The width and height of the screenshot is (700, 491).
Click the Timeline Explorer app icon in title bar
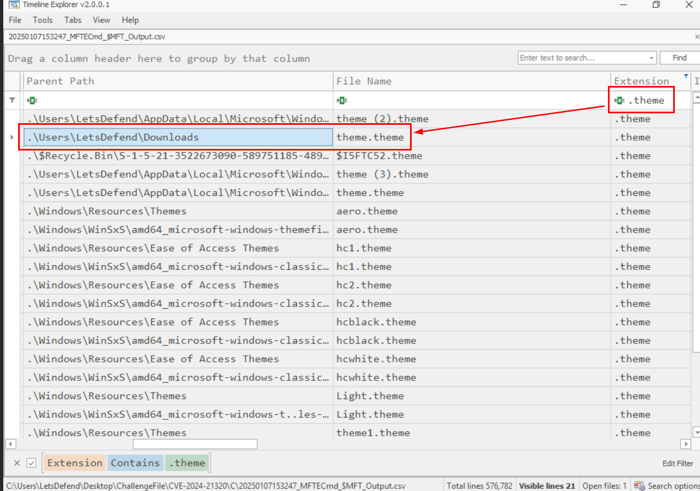coord(14,5)
